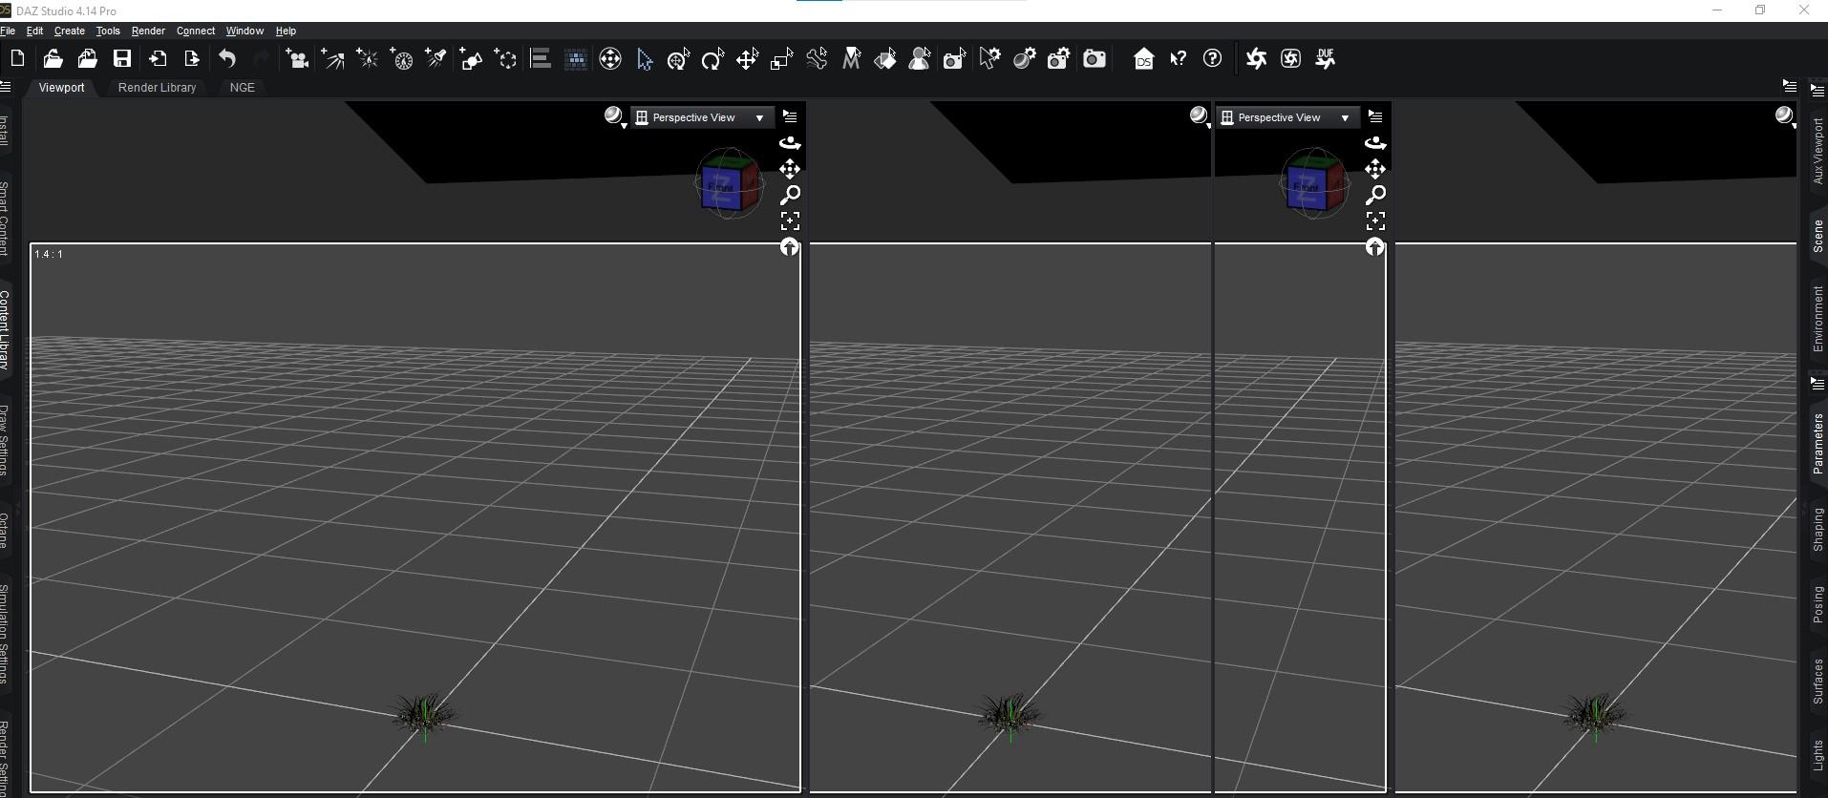Click the Save Scene floppy icon

click(122, 59)
